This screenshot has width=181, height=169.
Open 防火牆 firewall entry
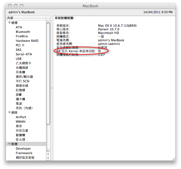point(20,140)
